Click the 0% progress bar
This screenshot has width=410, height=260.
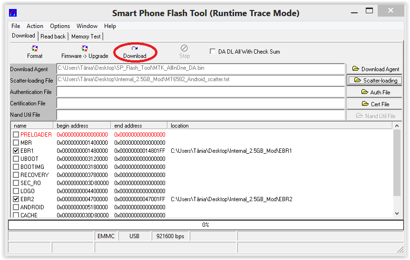click(206, 225)
